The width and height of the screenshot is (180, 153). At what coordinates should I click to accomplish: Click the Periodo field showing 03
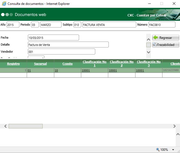(35, 25)
